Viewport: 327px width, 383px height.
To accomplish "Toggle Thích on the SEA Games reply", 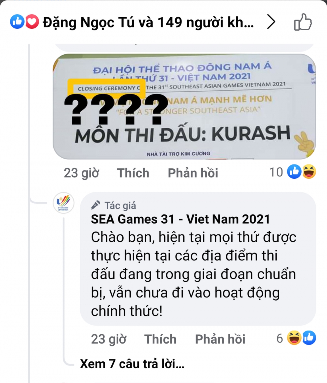I will (160, 339).
